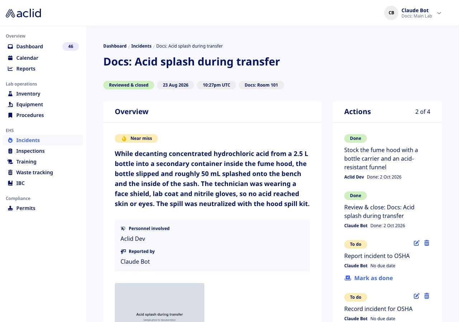Click the aclid logo
The image size is (459, 322).
pos(23,13)
